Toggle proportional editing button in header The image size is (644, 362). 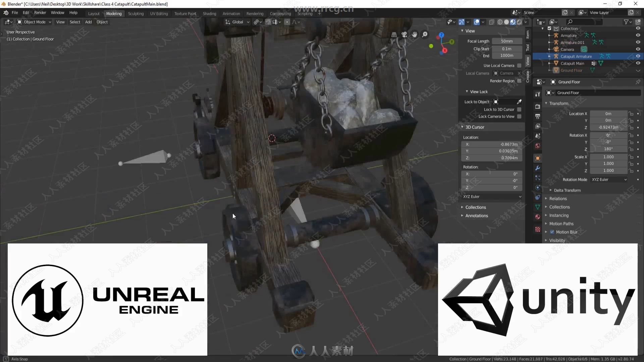(x=287, y=22)
